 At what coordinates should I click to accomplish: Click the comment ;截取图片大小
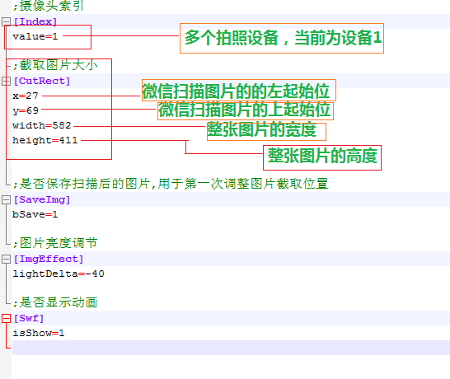[55, 65]
